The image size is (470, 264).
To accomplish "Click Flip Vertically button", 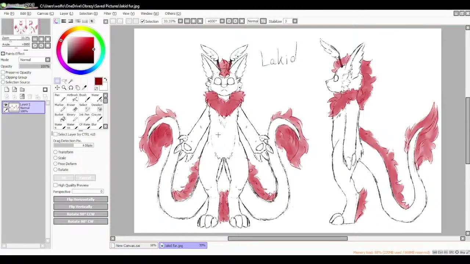I will [81, 207].
